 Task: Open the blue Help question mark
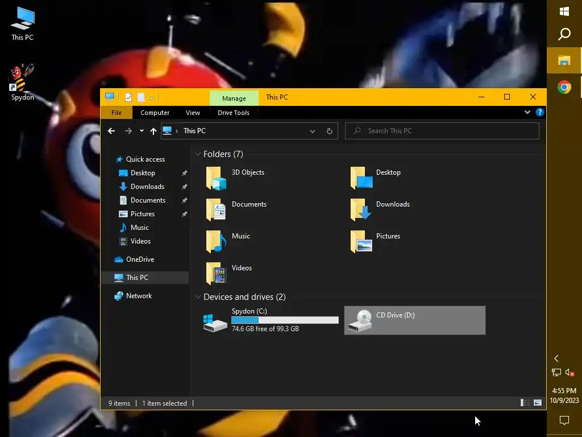point(540,112)
